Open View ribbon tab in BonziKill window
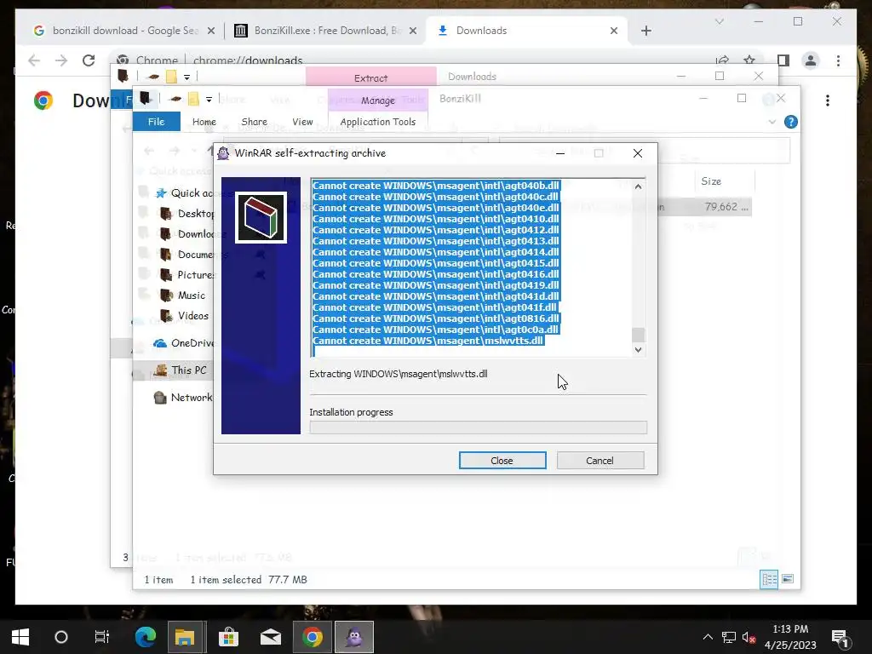Screen dimensions: 872x654 tap(302, 122)
